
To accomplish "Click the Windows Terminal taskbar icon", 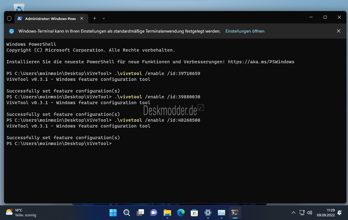I will pyautogui.click(x=235, y=213).
